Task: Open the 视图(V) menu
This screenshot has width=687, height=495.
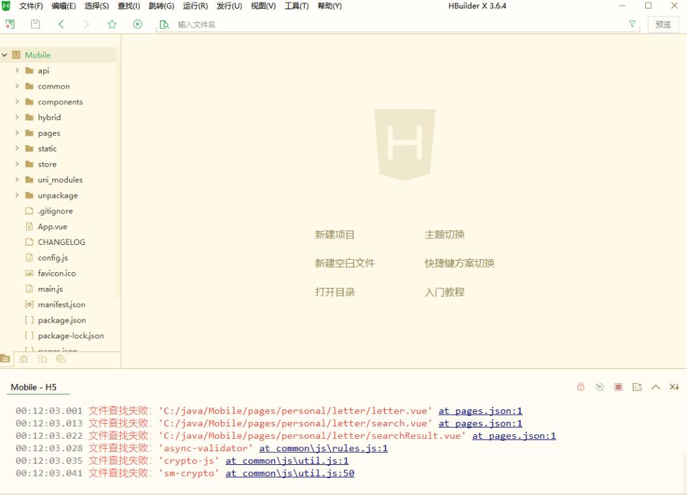Action: click(263, 6)
